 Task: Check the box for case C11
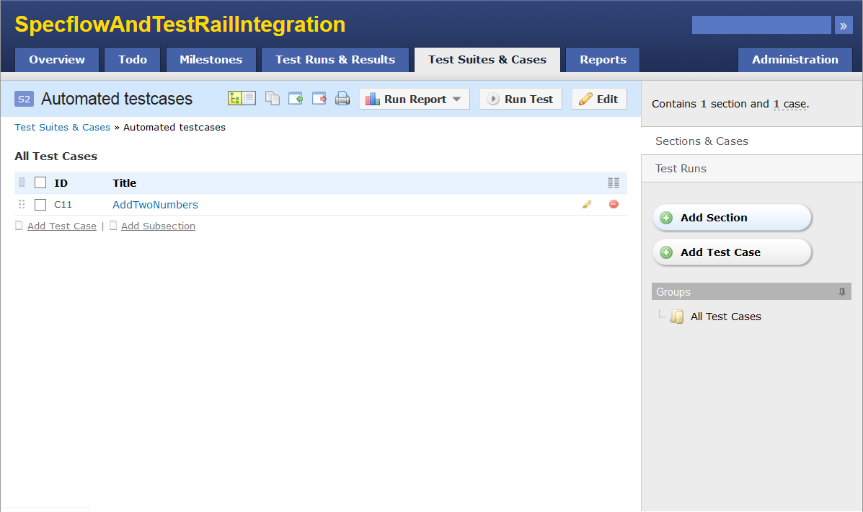[40, 205]
